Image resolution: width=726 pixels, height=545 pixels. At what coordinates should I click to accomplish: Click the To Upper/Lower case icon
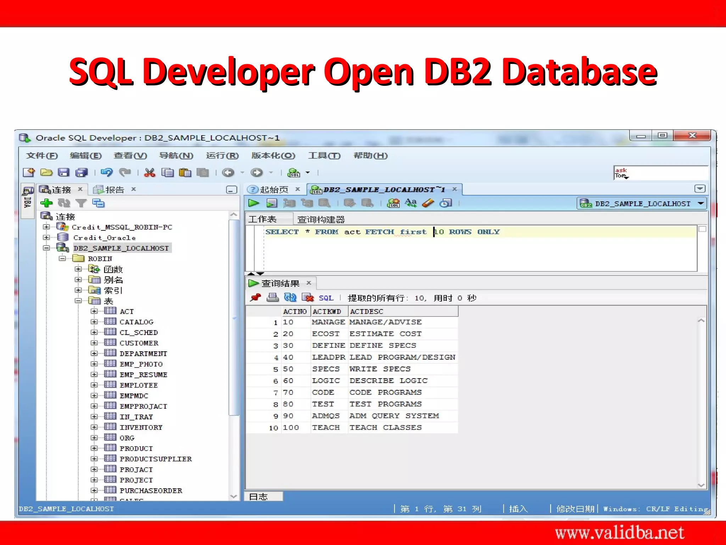pyautogui.click(x=411, y=203)
